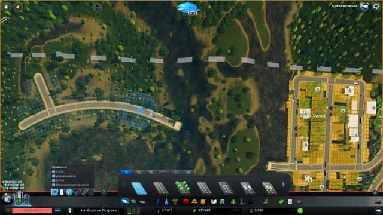Toggle the 'Длина дороги' snapping option
Viewport: 383px width, 215px height.
[64, 176]
